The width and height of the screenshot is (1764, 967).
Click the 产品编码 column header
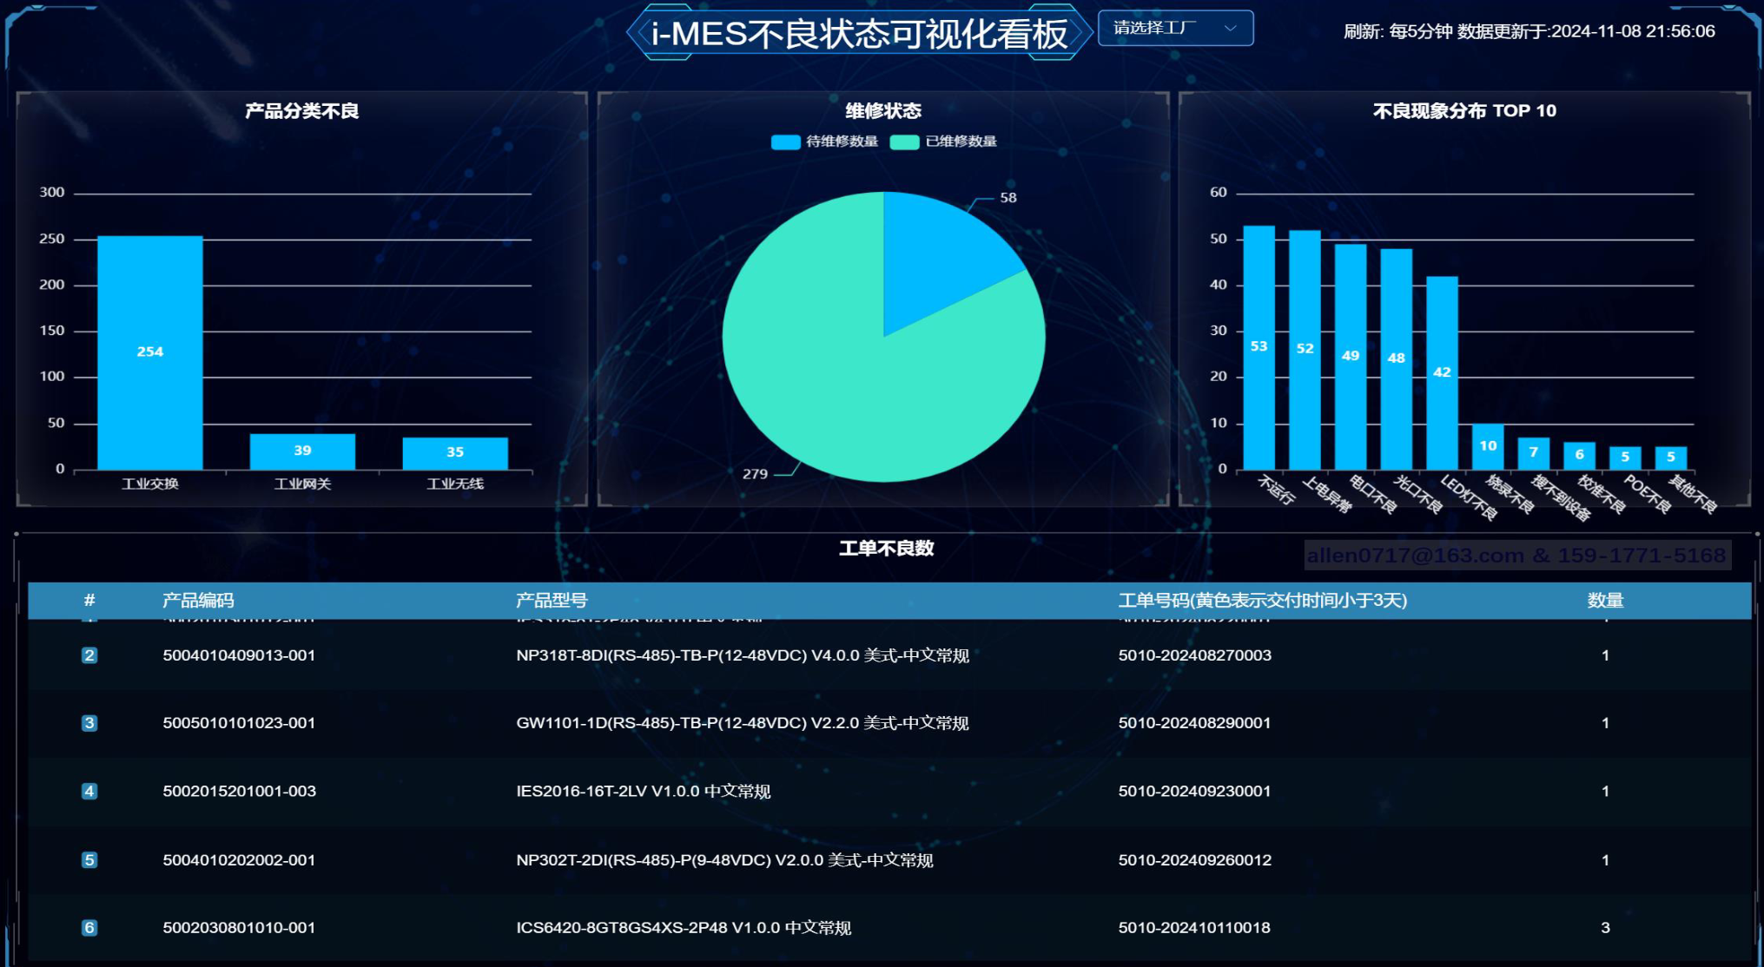198,601
